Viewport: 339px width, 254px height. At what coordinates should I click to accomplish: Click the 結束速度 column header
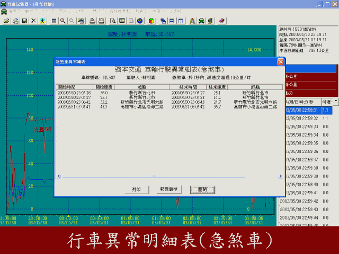pyautogui.click(x=217, y=87)
